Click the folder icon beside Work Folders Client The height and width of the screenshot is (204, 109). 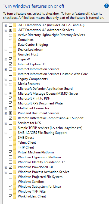coord(15,196)
